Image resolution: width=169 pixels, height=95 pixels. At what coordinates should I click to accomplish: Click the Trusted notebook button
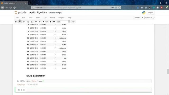137,18
